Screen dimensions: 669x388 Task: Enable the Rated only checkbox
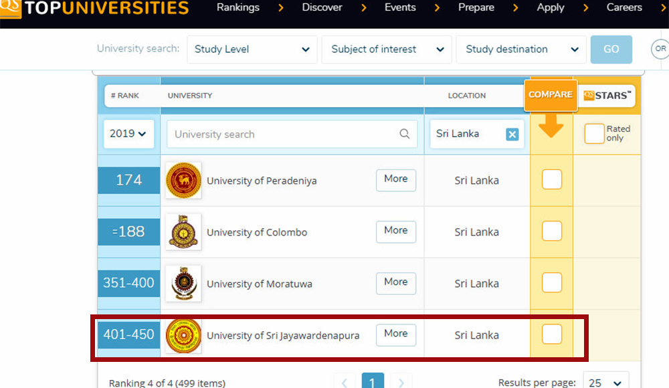593,134
